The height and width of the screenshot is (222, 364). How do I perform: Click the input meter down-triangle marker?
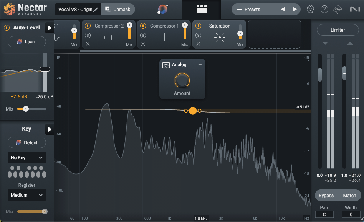pos(325,43)
